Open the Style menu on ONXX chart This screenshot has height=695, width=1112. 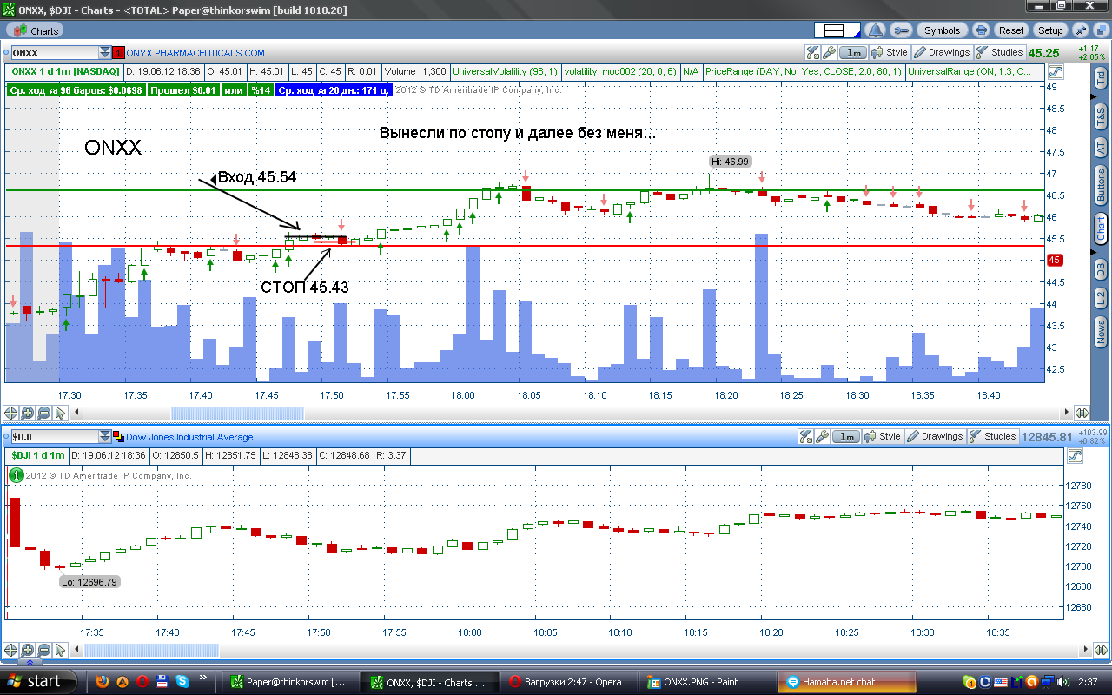click(889, 52)
